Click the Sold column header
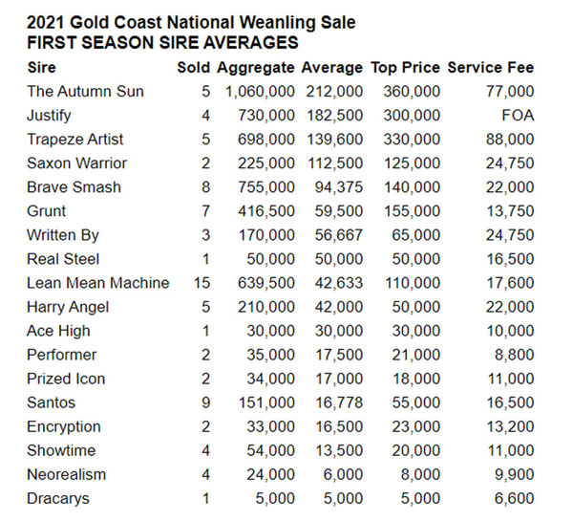573x521 pixels. (193, 68)
